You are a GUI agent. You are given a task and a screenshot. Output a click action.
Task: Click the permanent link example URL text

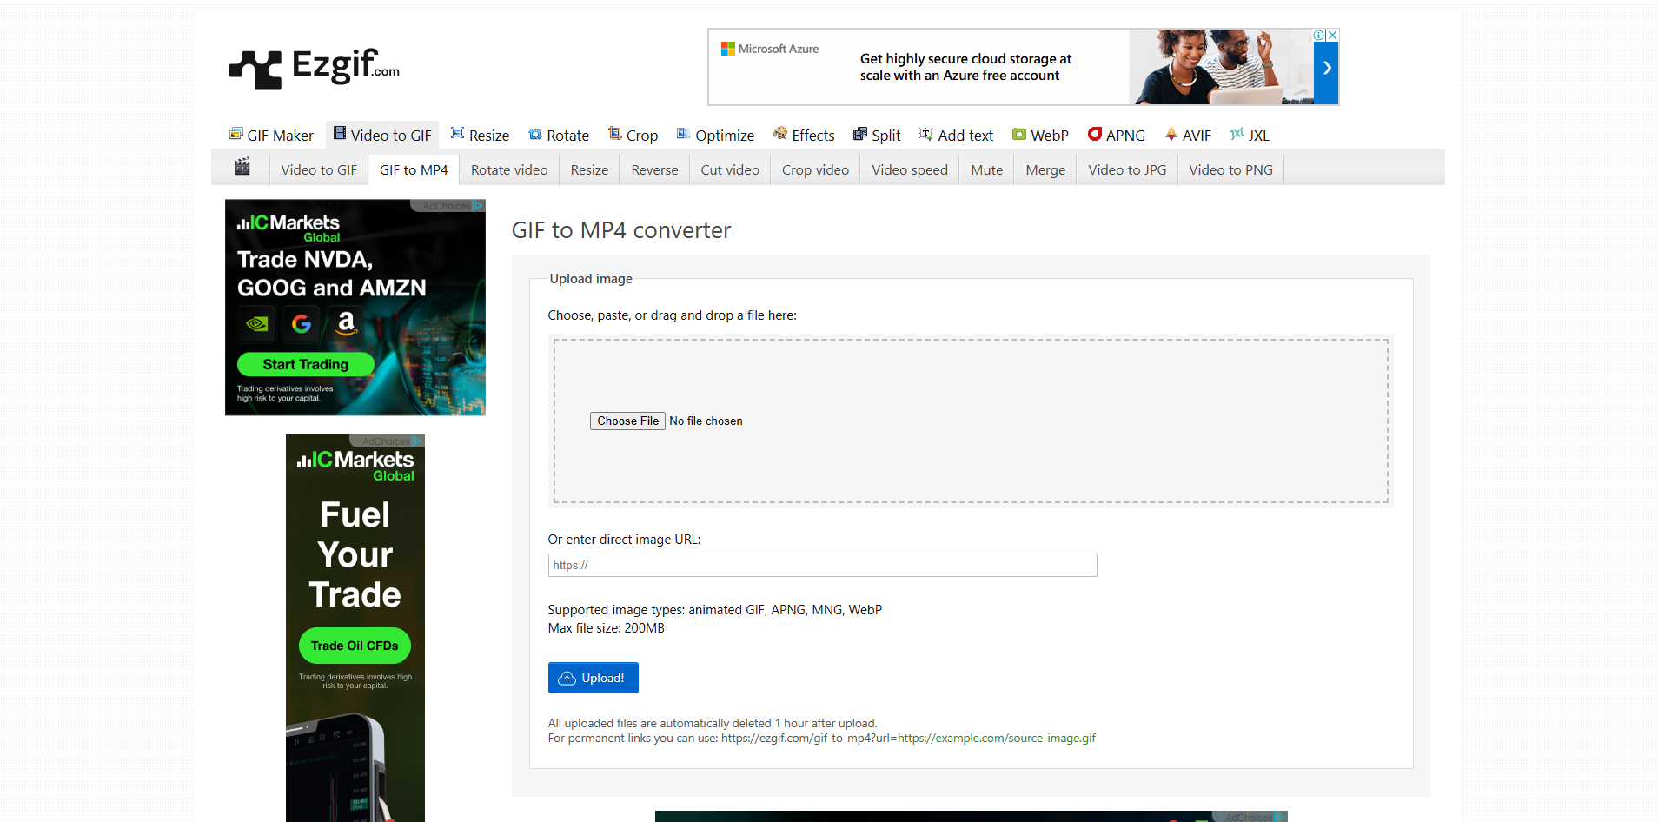908,739
